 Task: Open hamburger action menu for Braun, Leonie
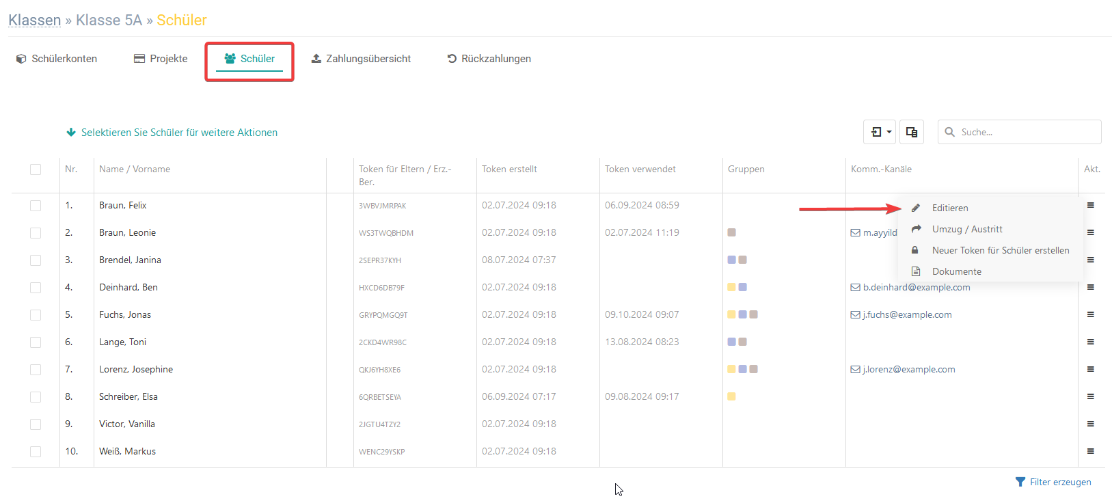tap(1091, 232)
